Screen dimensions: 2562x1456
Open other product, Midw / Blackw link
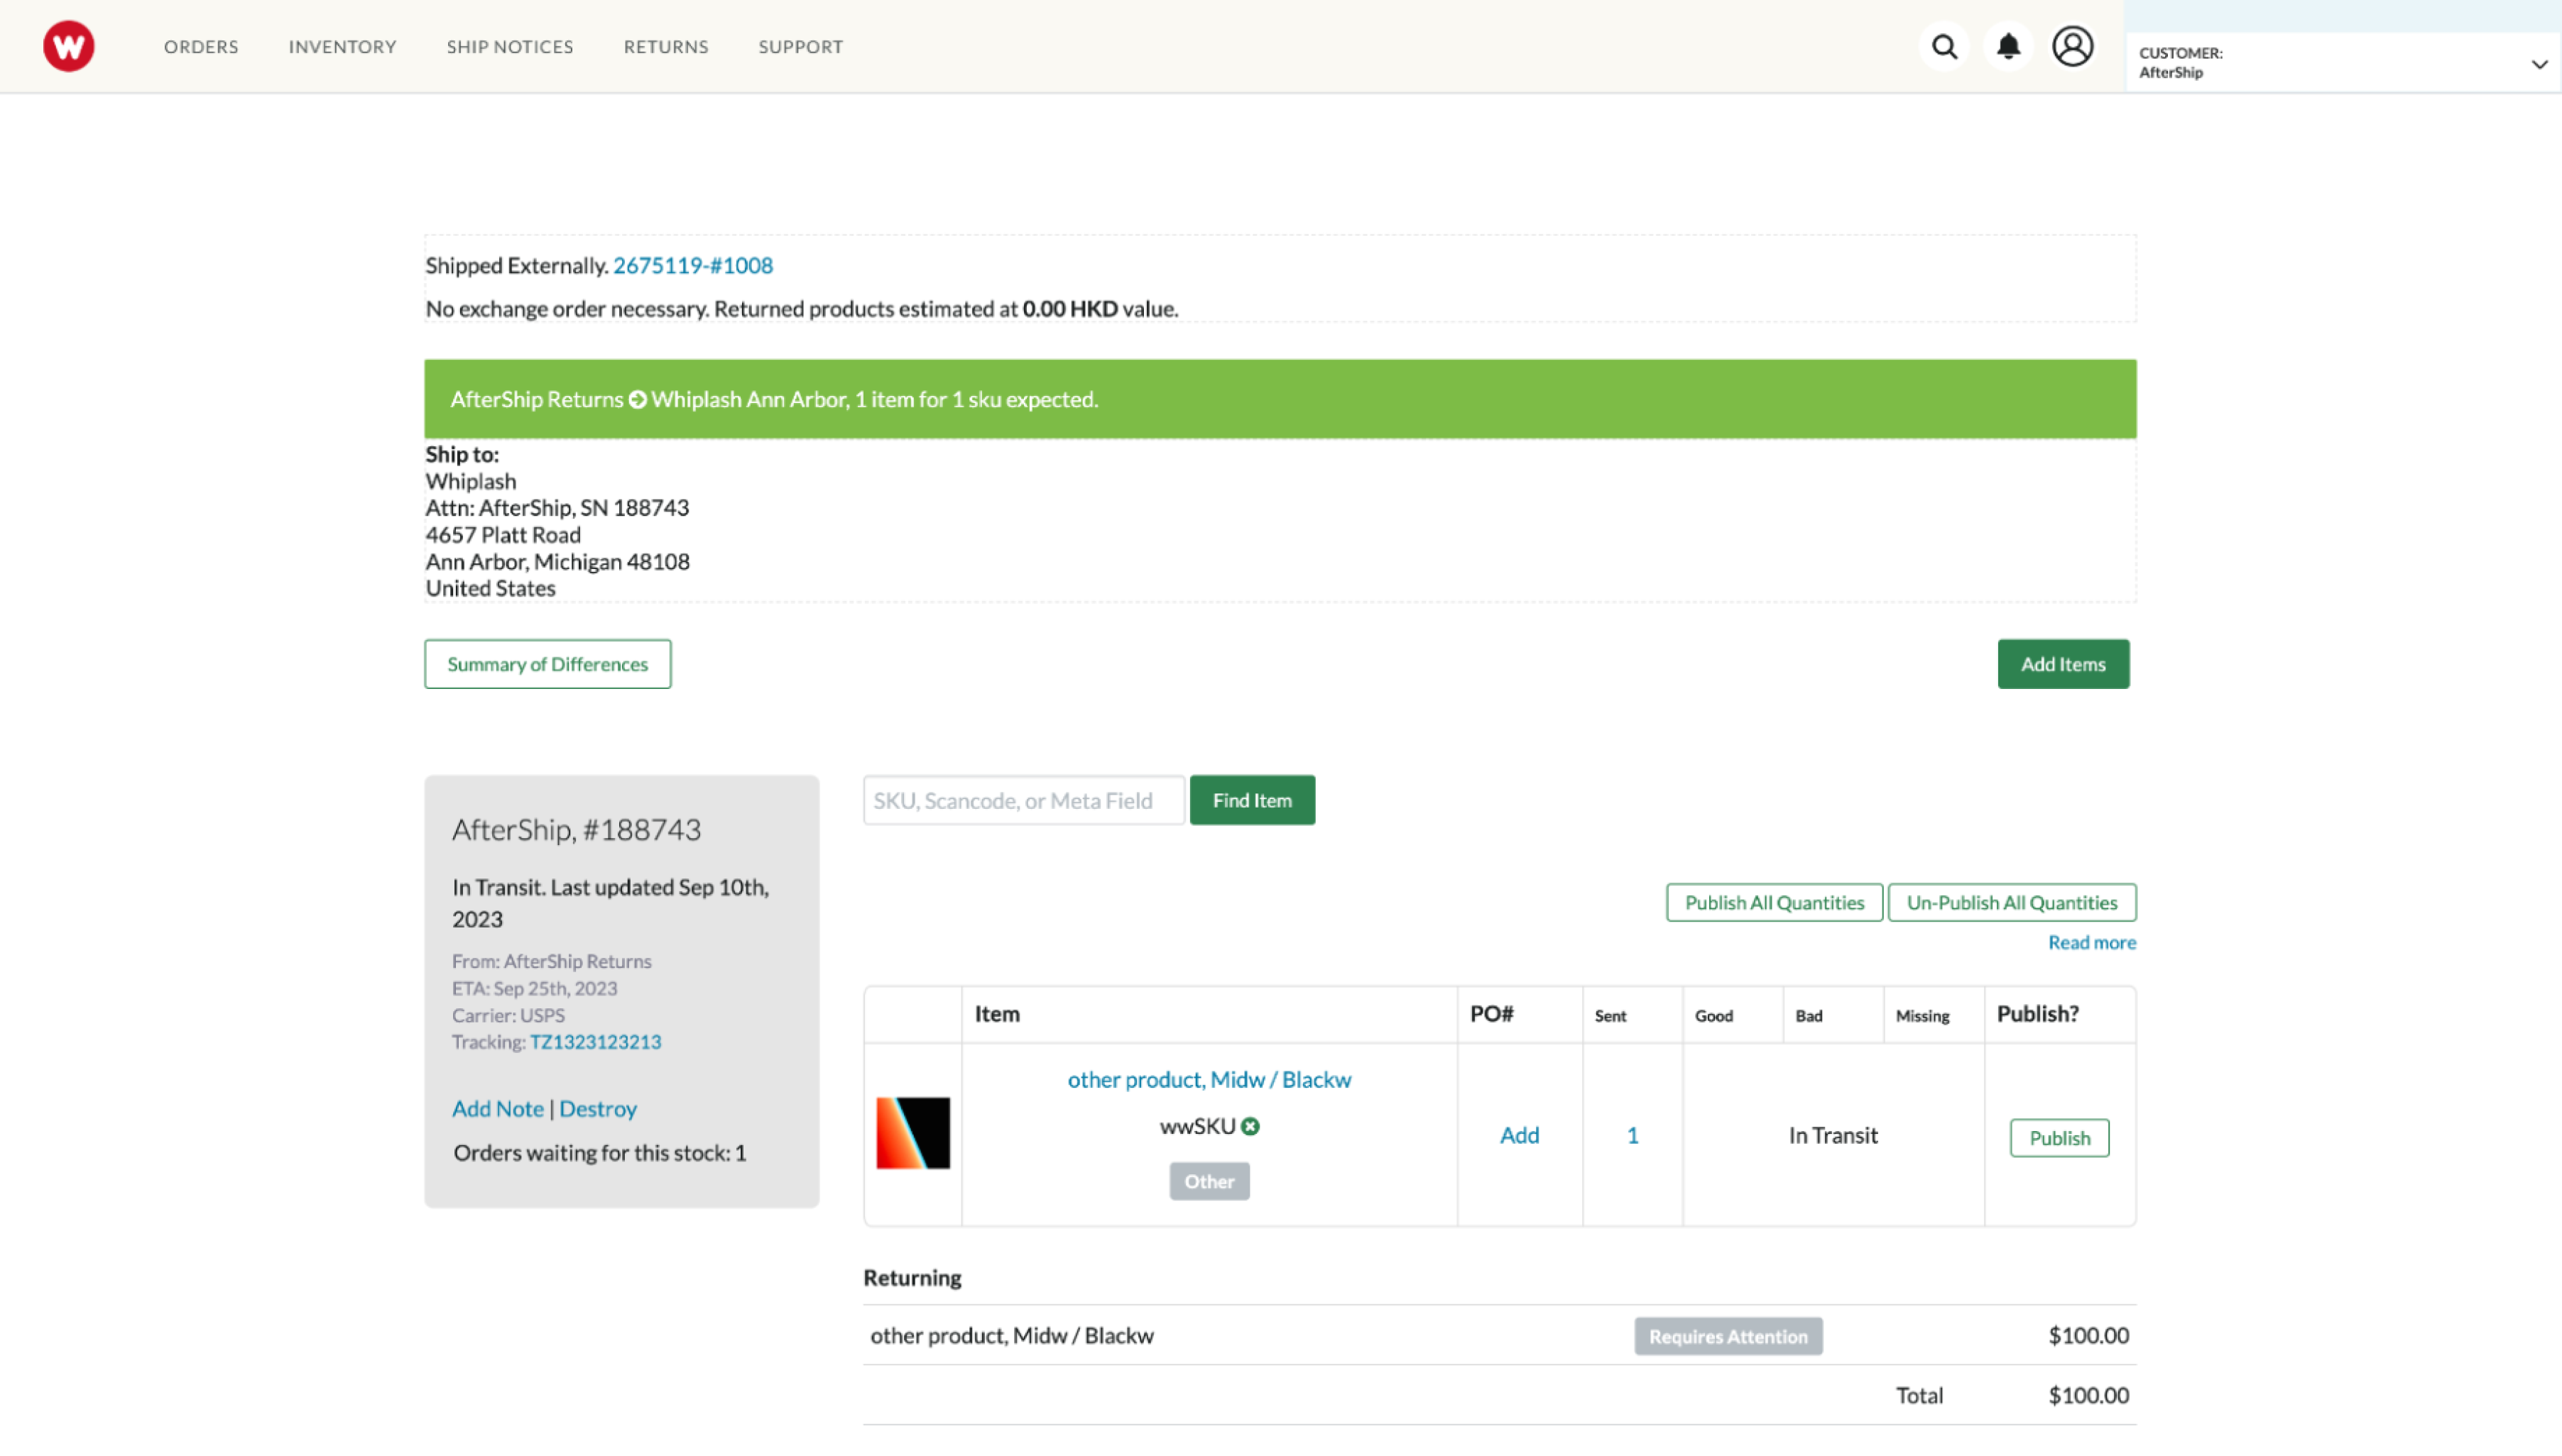[x=1209, y=1080]
